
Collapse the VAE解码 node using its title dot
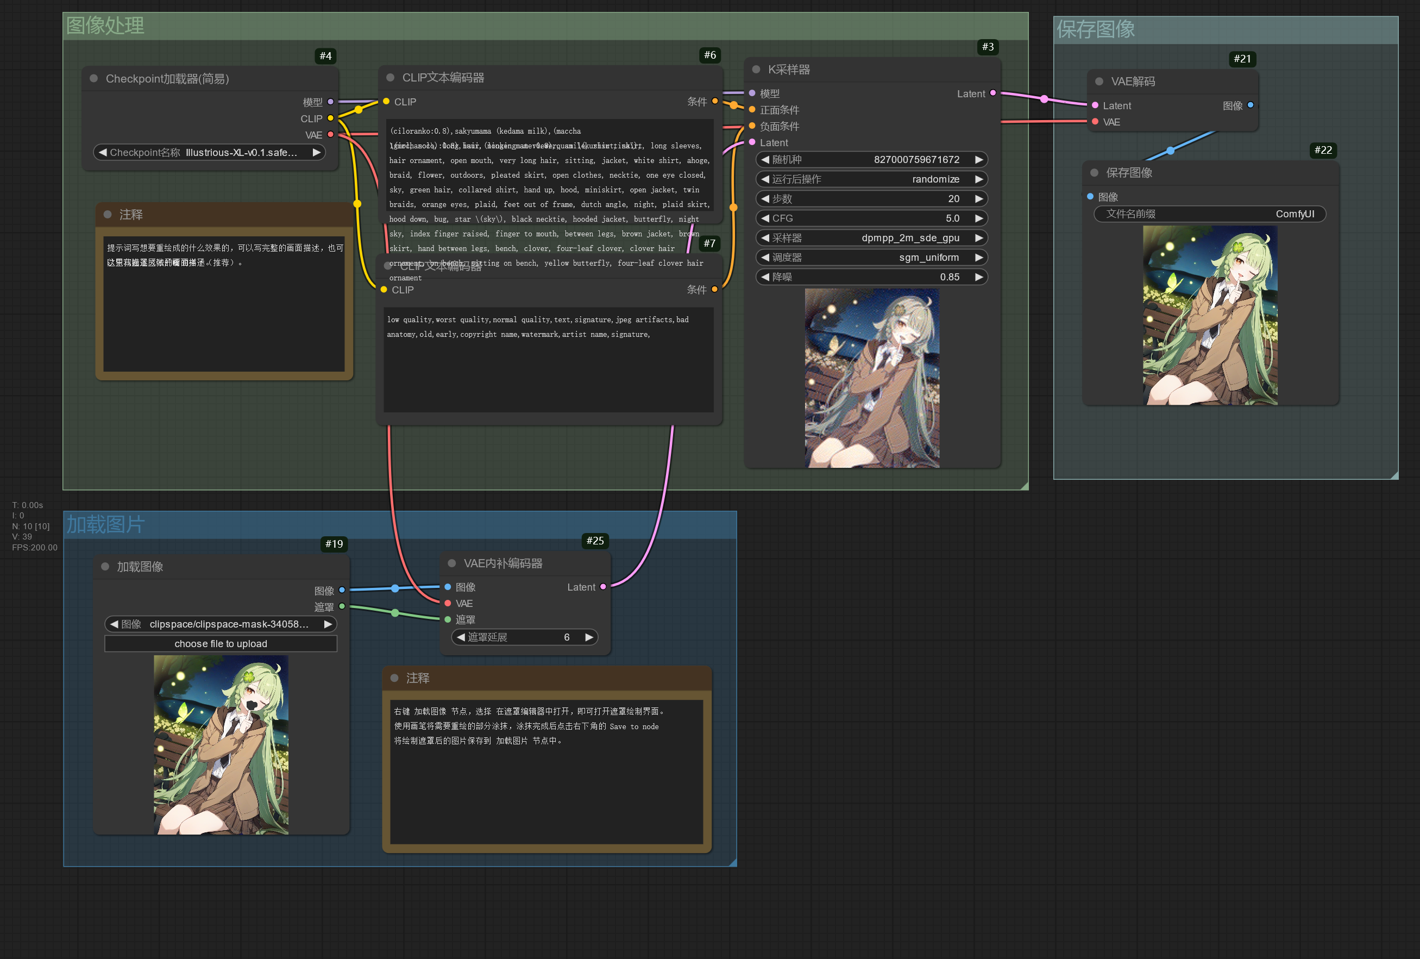1098,82
